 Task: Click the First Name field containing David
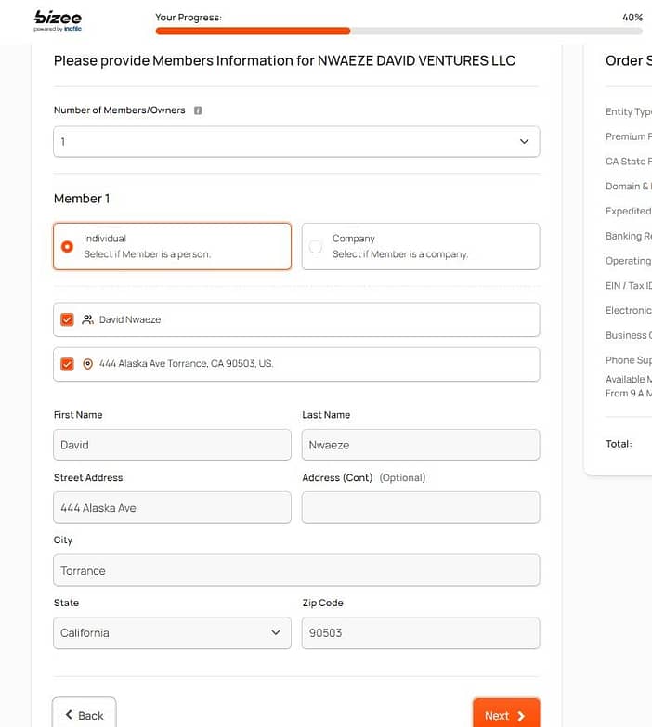coord(172,445)
